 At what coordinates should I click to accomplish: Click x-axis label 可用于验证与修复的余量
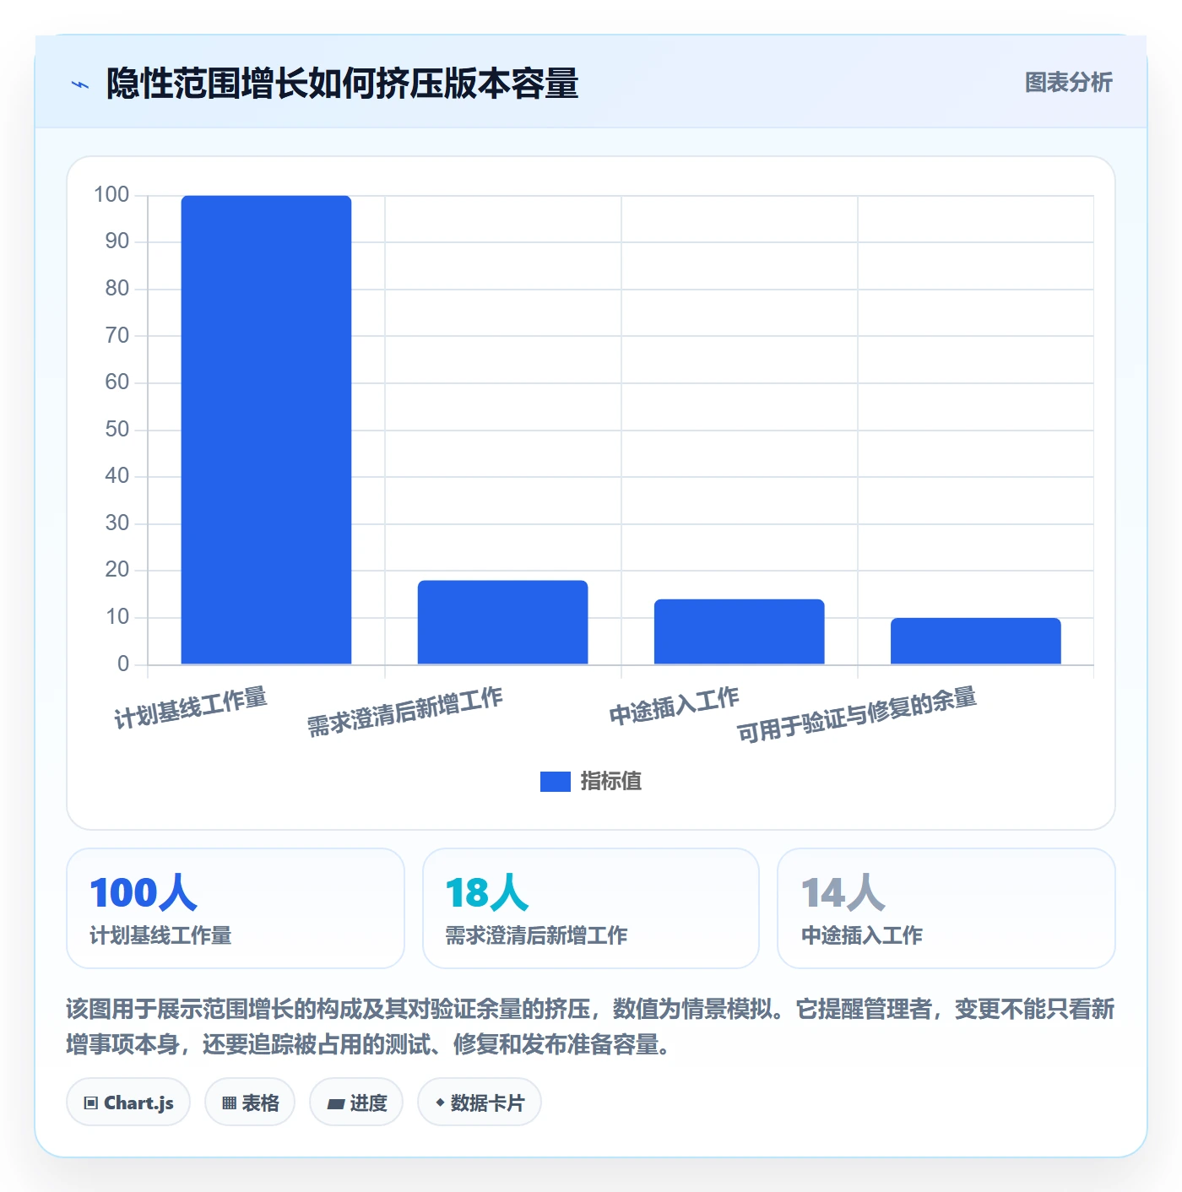857,714
